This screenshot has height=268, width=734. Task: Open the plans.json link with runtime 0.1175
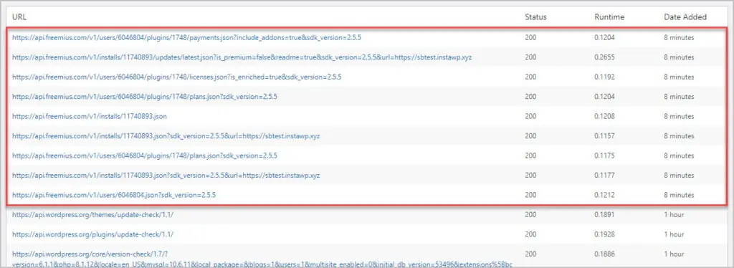click(x=145, y=155)
